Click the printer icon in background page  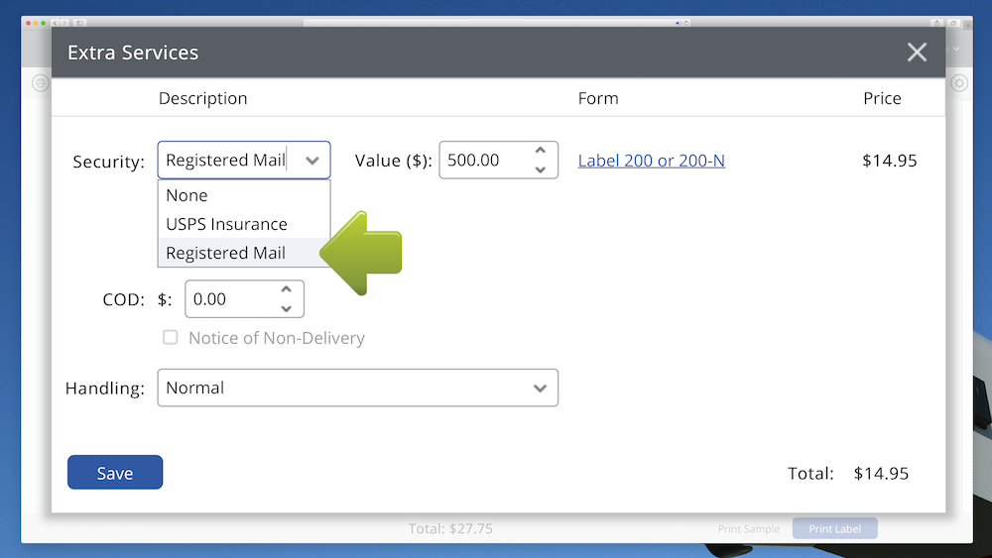41,83
